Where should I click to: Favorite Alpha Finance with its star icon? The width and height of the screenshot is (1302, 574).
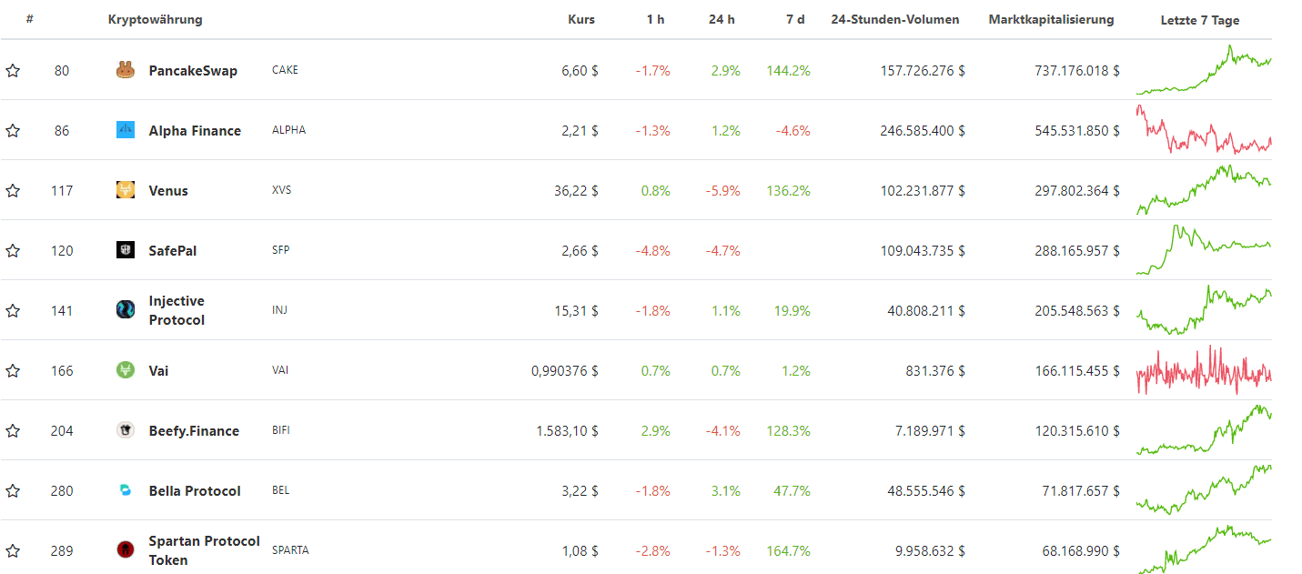[x=13, y=131]
